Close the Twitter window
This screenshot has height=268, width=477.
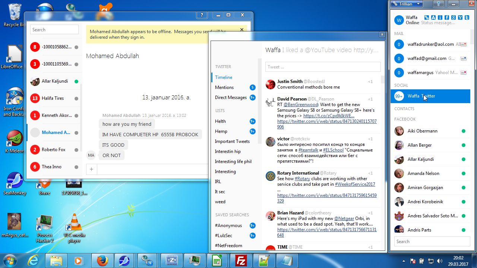382,35
